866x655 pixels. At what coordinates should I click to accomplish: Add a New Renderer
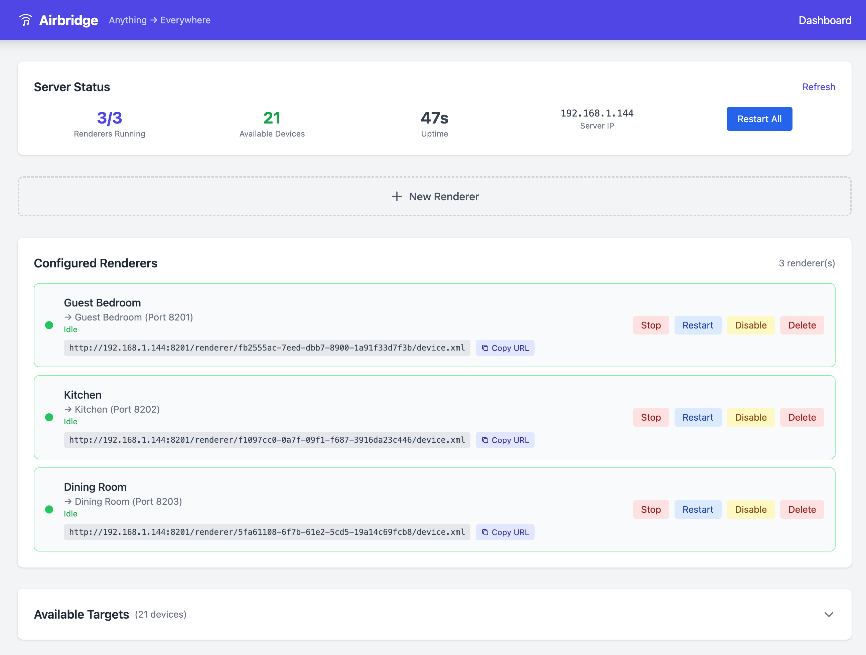(x=435, y=196)
